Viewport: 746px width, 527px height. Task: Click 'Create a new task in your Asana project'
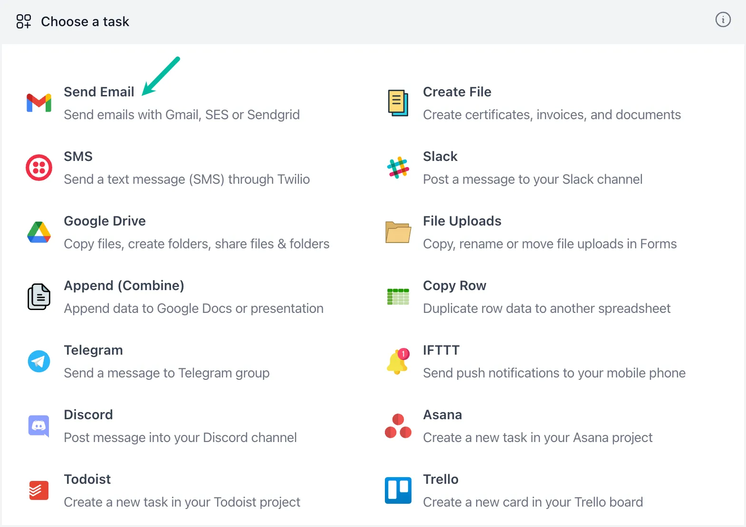click(538, 437)
